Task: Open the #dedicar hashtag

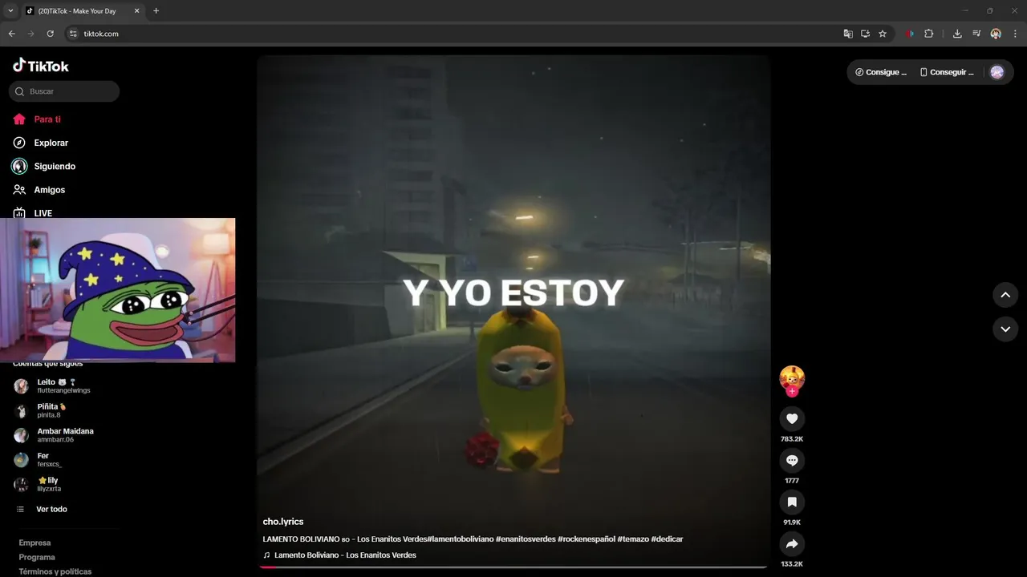Action: 667,539
